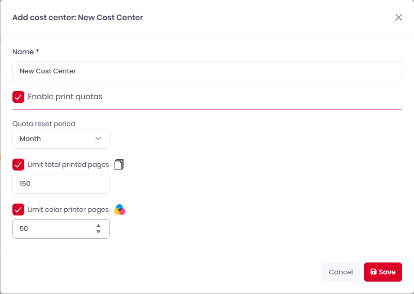The image size is (414, 294).
Task: Click the chevron arrow beside Month
Action: click(98, 138)
